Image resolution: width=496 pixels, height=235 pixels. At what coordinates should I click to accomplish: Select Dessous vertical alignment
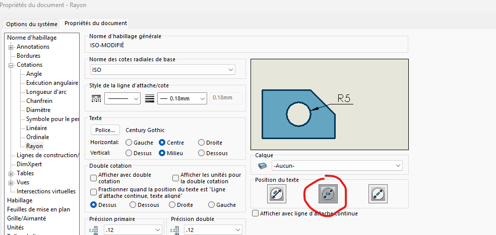click(201, 153)
